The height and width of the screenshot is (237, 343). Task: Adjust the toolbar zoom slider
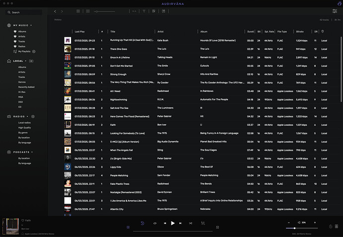click(x=104, y=11)
